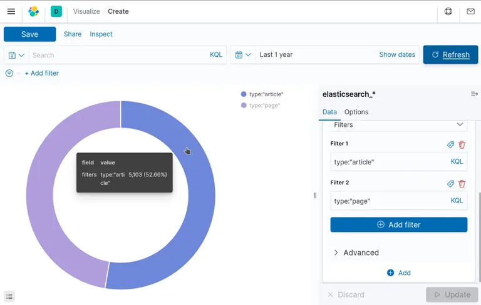Collapse the editor sidebar panel
This screenshot has width=481, height=305.
[474, 94]
